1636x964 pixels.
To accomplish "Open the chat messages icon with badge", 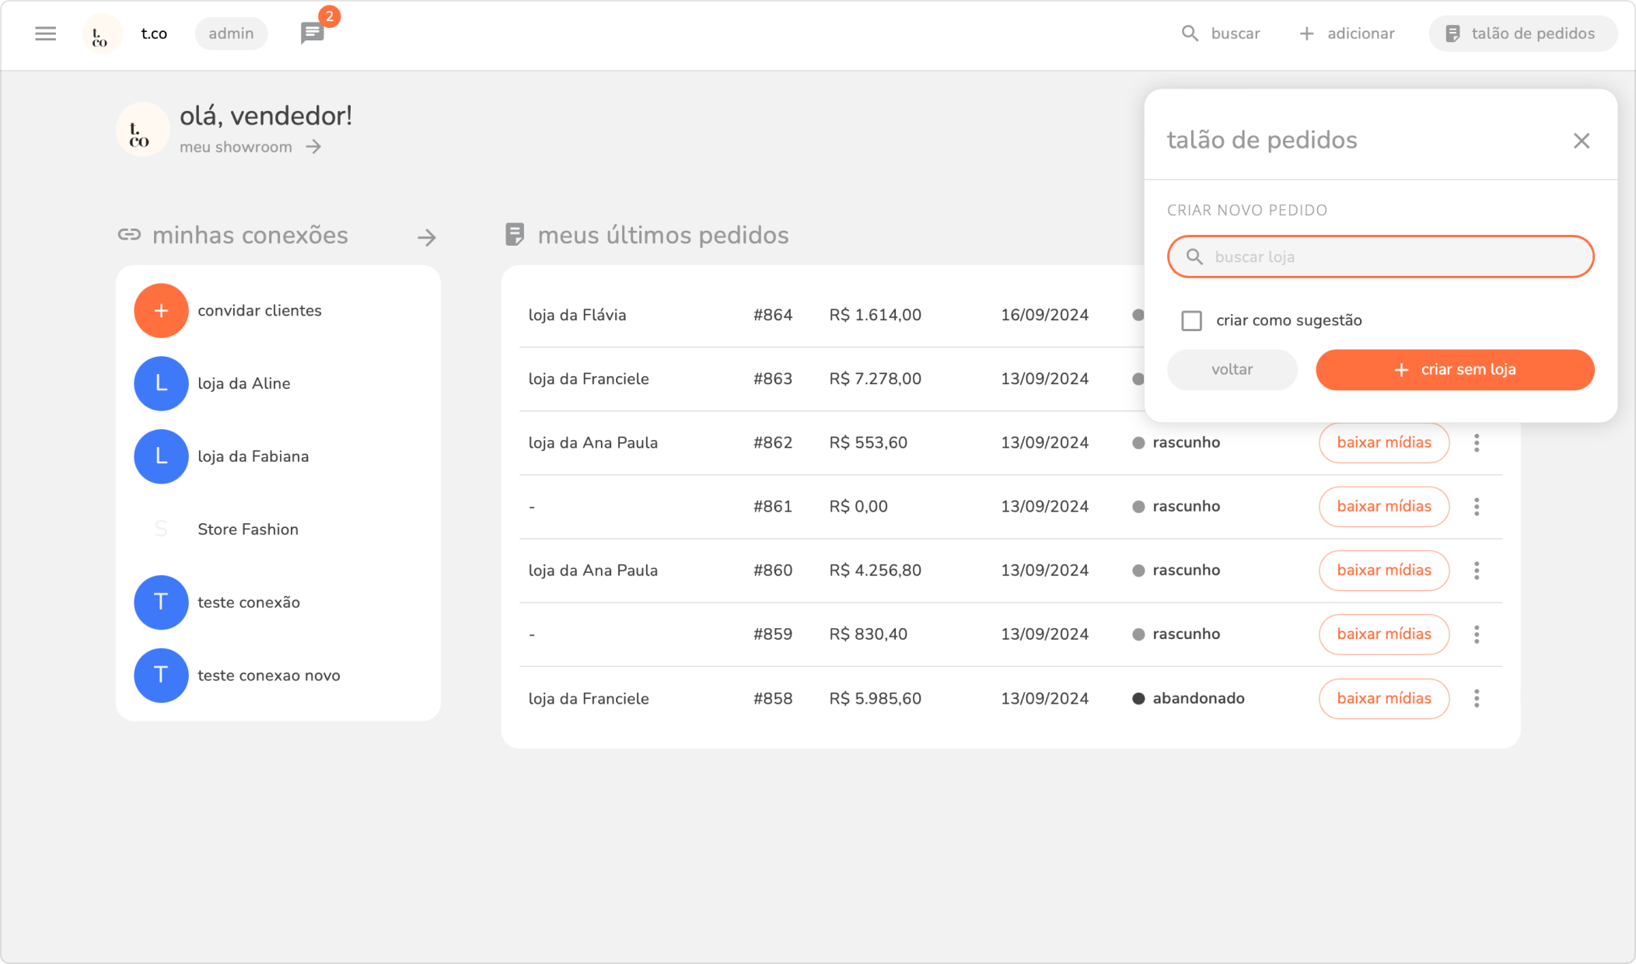I will tap(313, 33).
